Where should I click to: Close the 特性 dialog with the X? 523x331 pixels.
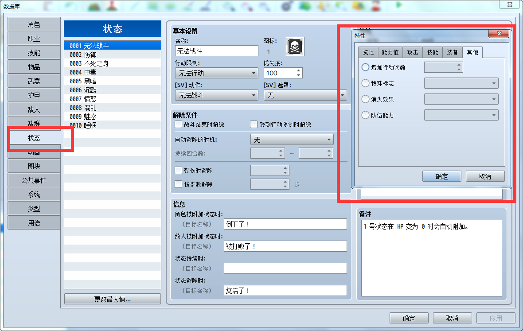[x=499, y=34]
